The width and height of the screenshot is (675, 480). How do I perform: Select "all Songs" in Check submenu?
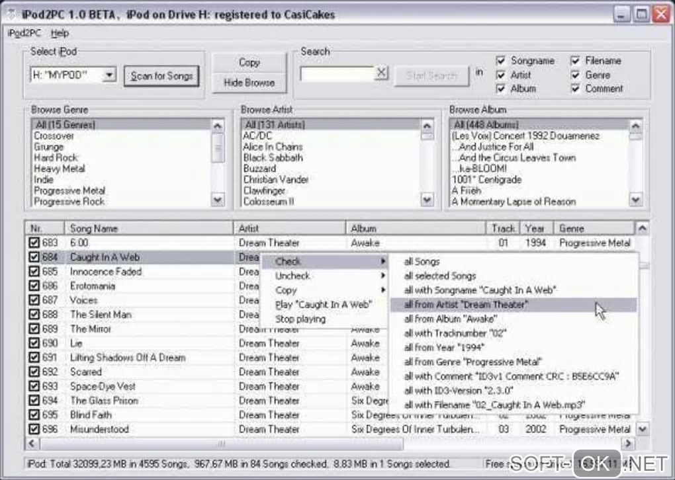point(513,262)
